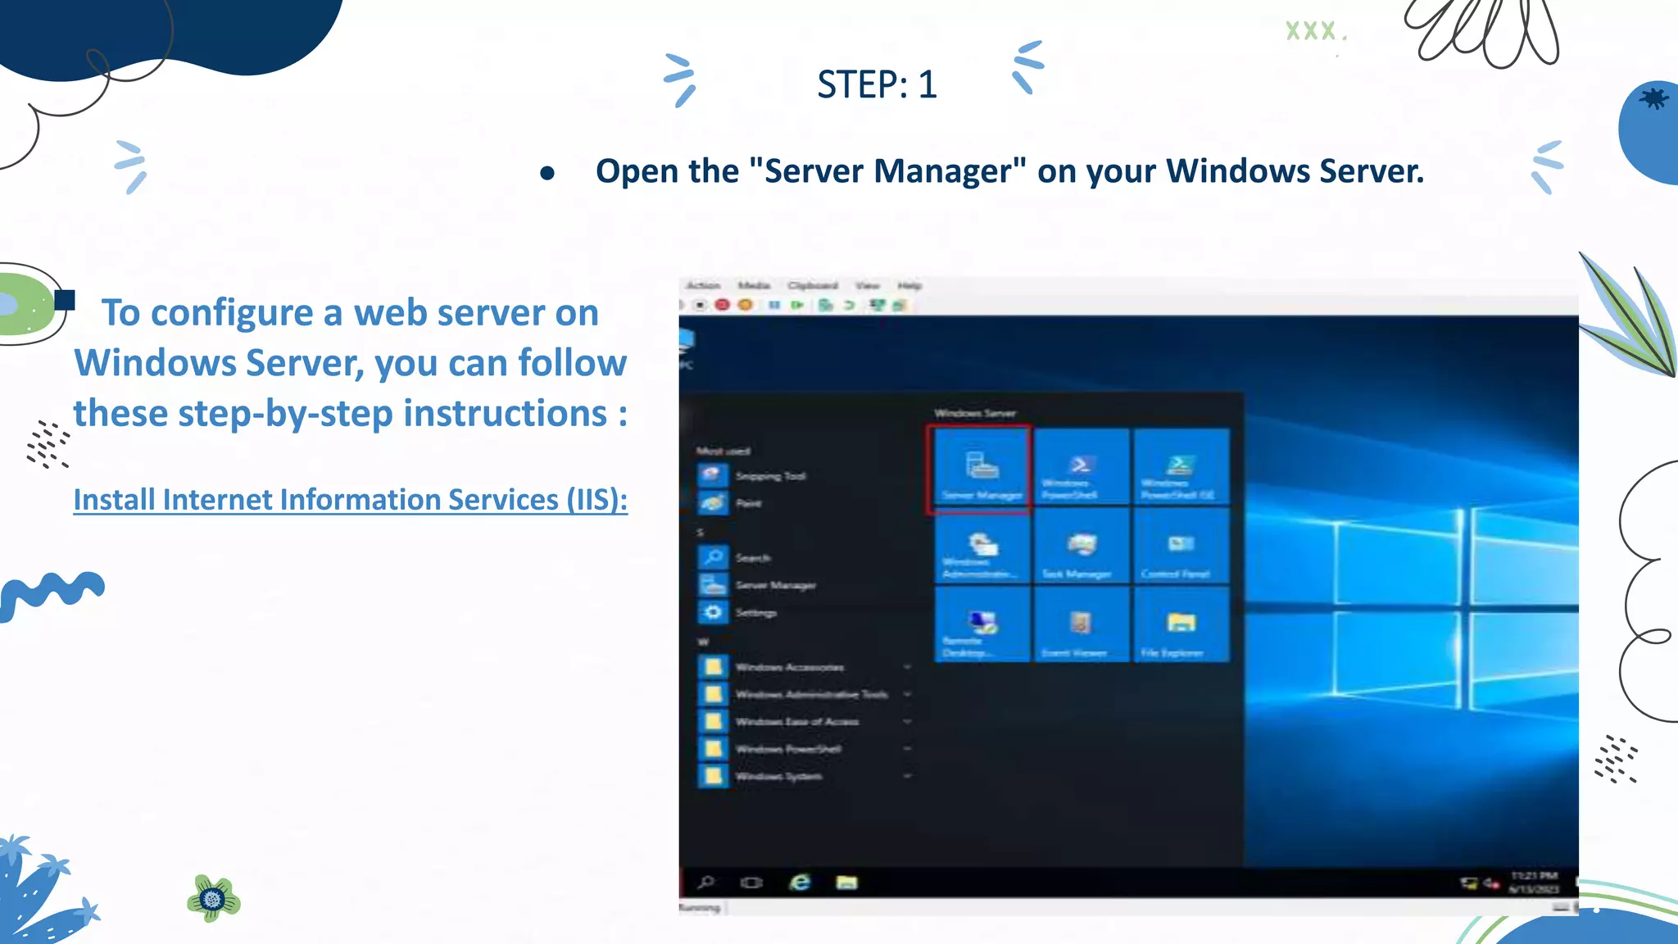Click the Turn Off toolbar button
The width and height of the screenshot is (1678, 944).
(x=700, y=305)
